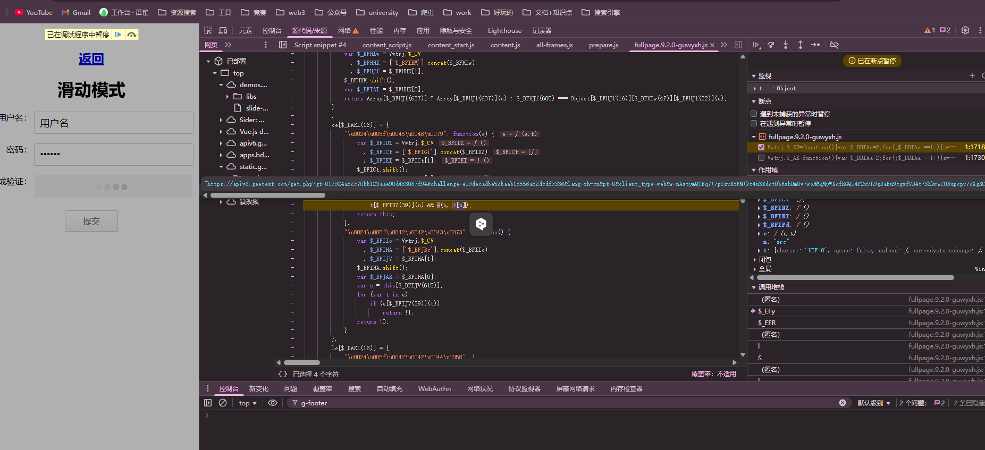Image resolution: width=985 pixels, height=450 pixels.
Task: Collapse the 断点 breakpoints section
Action: 754,101
